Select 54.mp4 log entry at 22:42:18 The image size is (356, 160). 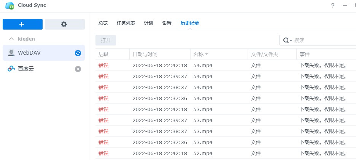tap(226, 66)
